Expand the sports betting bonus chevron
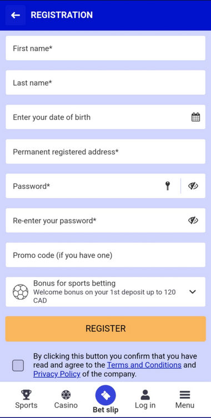This screenshot has width=211, height=418. pyautogui.click(x=192, y=292)
